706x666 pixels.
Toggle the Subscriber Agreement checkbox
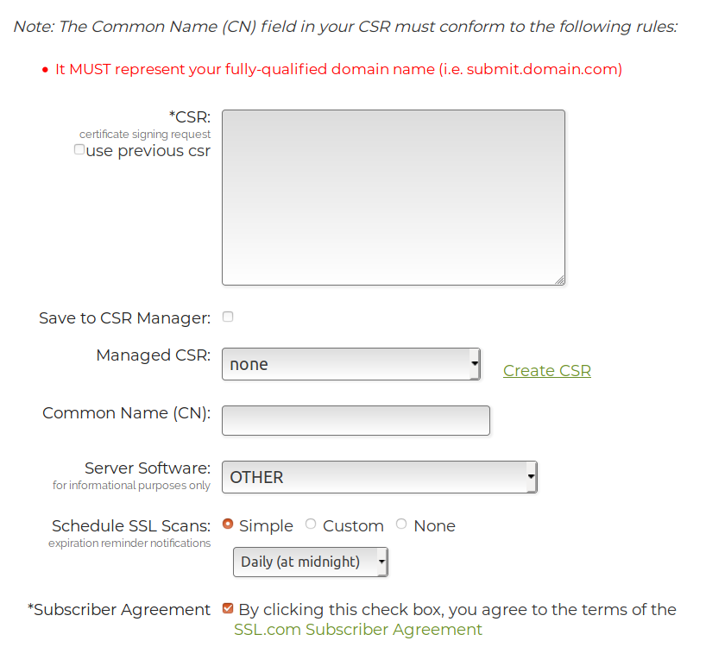(228, 608)
